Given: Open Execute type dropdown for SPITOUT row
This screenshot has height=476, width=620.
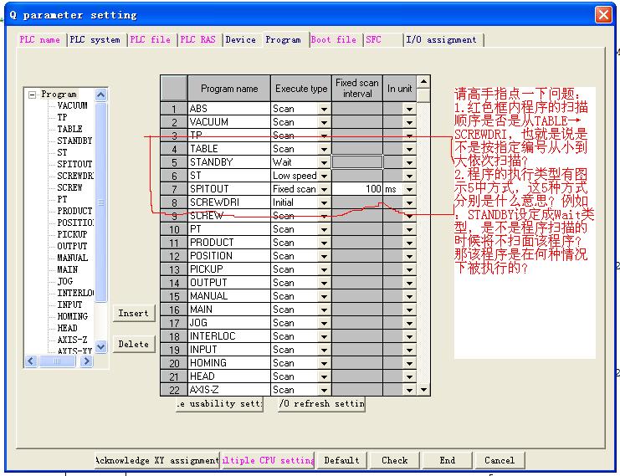Looking at the screenshot, I should point(324,189).
